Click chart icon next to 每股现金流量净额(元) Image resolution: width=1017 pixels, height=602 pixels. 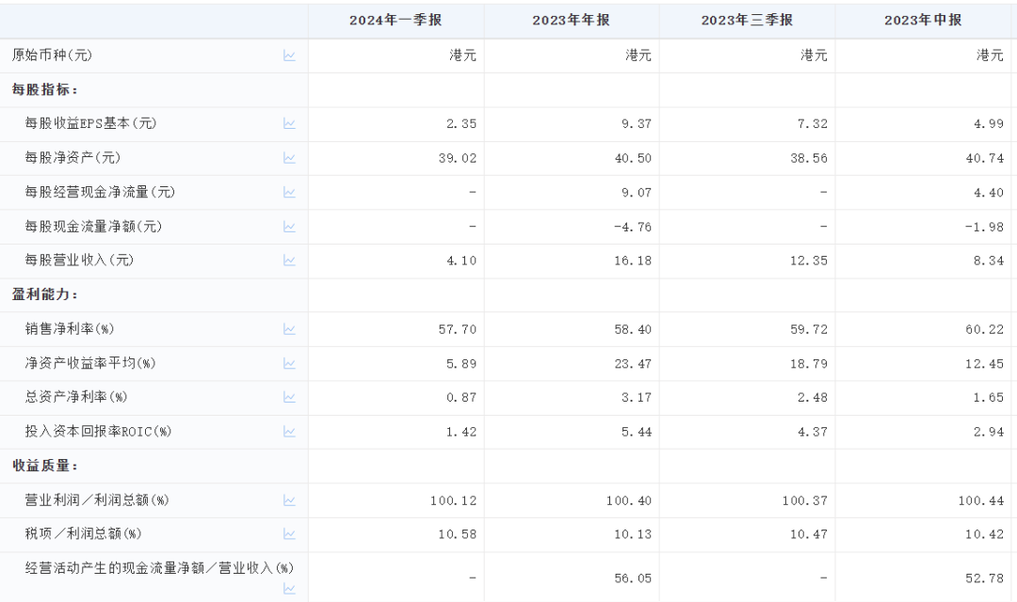[289, 227]
